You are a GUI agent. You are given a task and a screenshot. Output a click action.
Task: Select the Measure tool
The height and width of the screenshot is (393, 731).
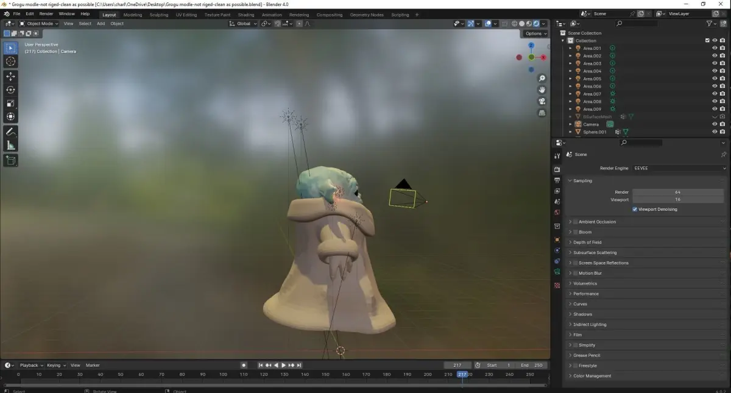pos(11,145)
